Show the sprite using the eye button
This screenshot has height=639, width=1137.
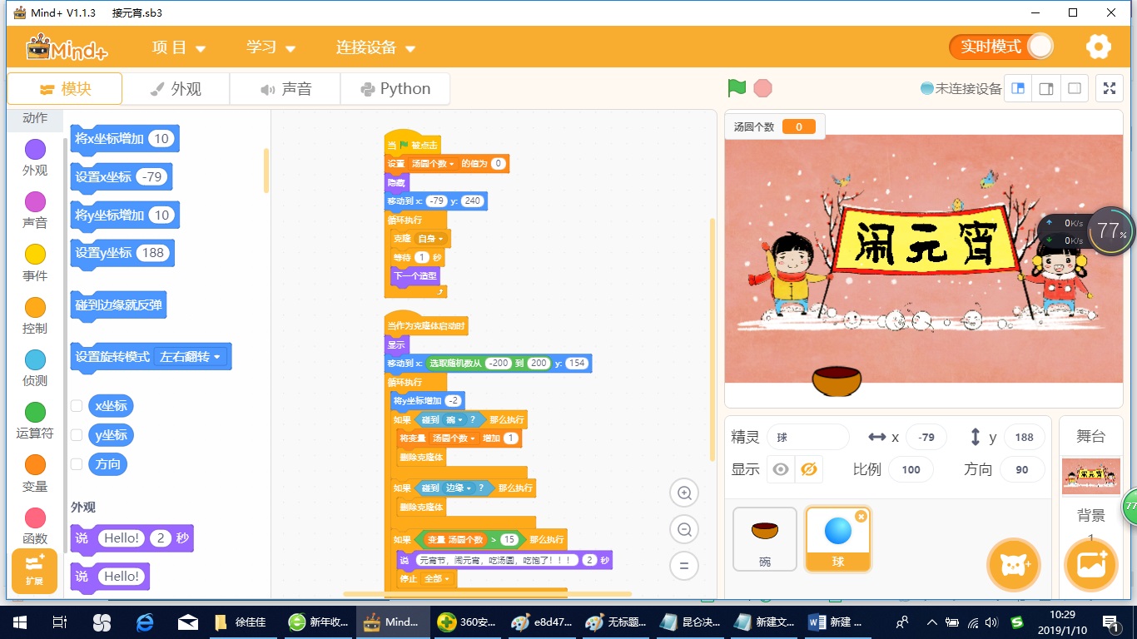tap(781, 469)
